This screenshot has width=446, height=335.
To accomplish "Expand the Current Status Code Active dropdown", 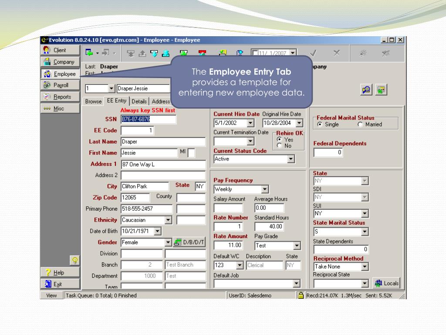I will (291, 159).
